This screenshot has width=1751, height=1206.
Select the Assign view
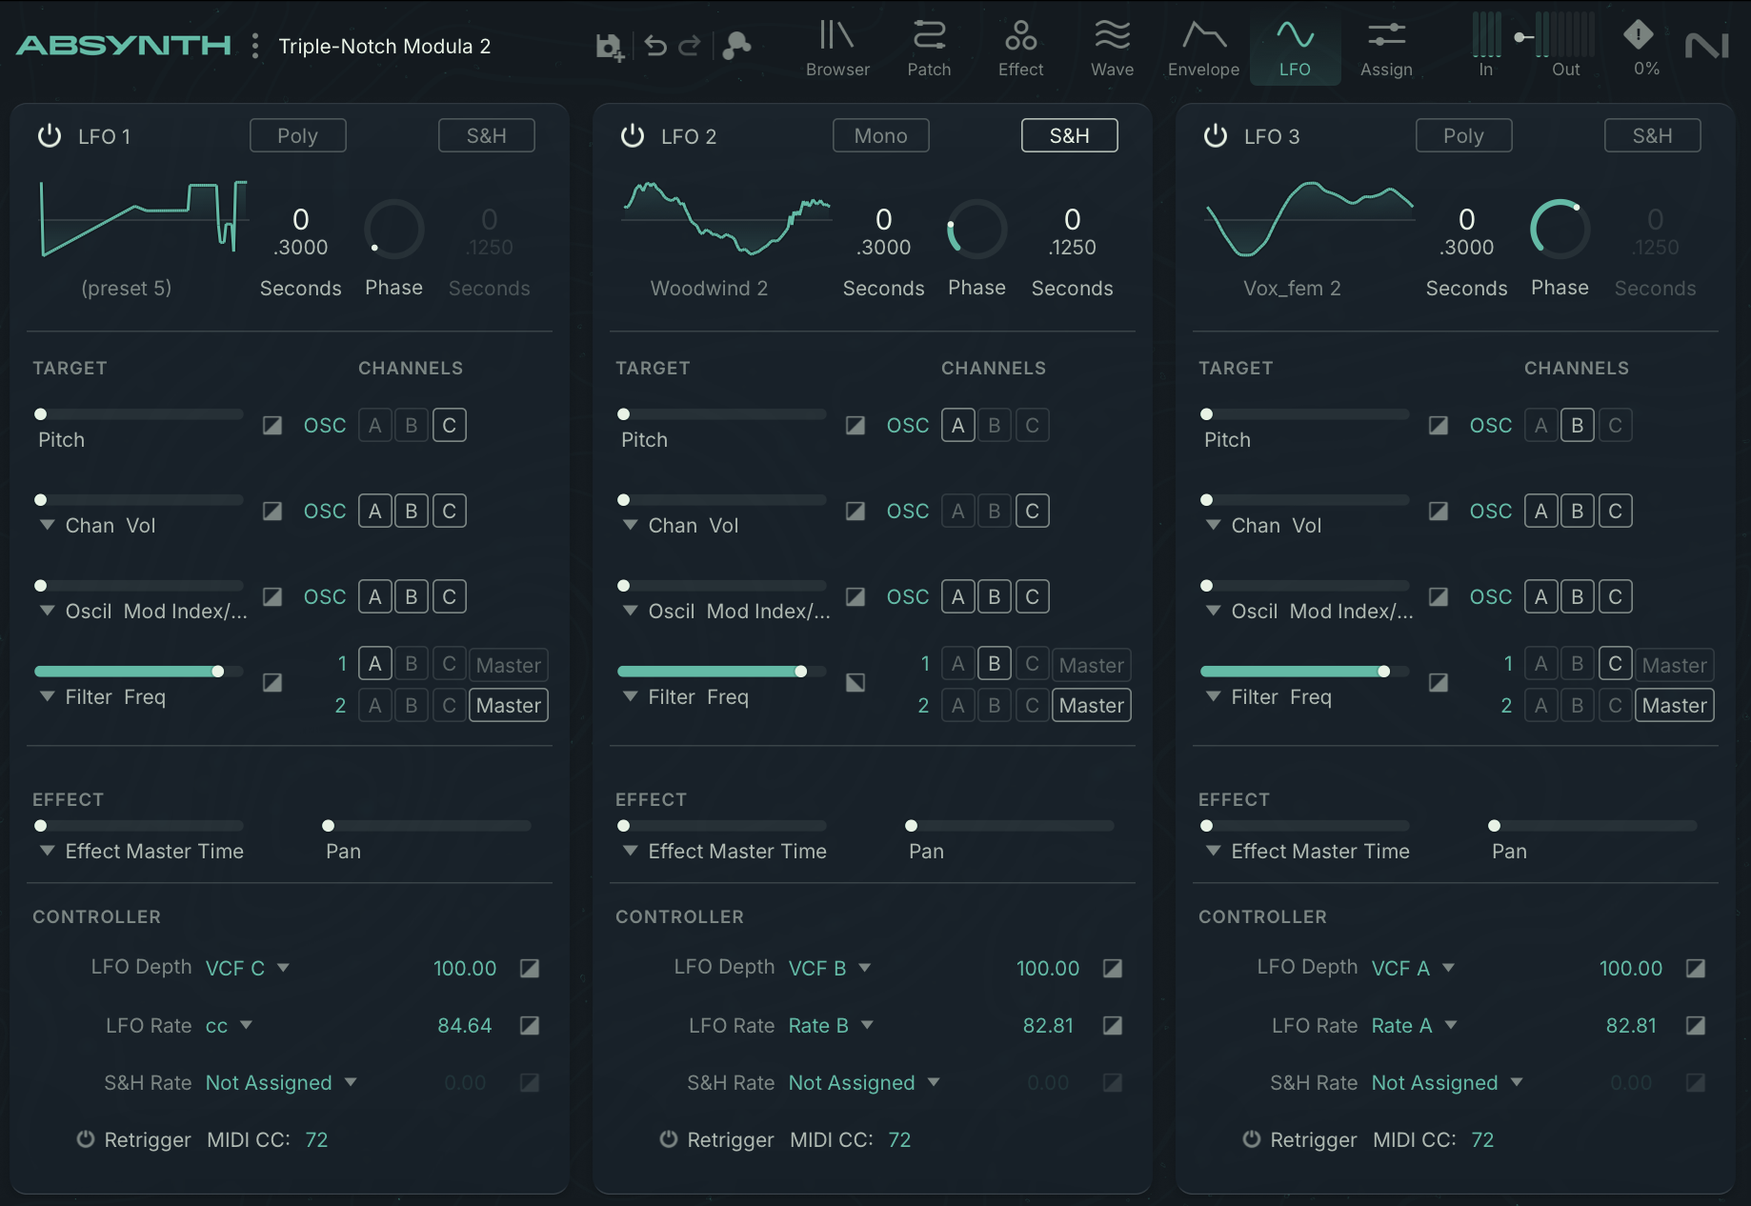click(x=1385, y=46)
